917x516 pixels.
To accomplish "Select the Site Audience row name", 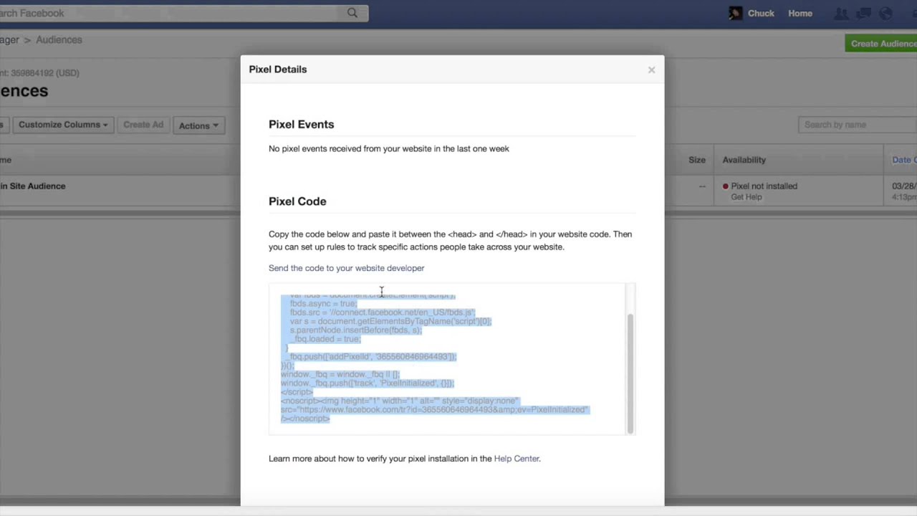I will pyautogui.click(x=33, y=186).
